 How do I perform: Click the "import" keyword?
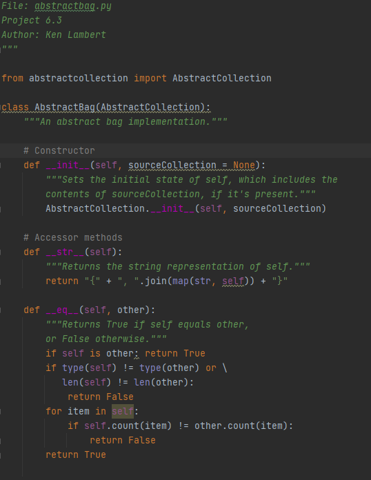click(150, 78)
